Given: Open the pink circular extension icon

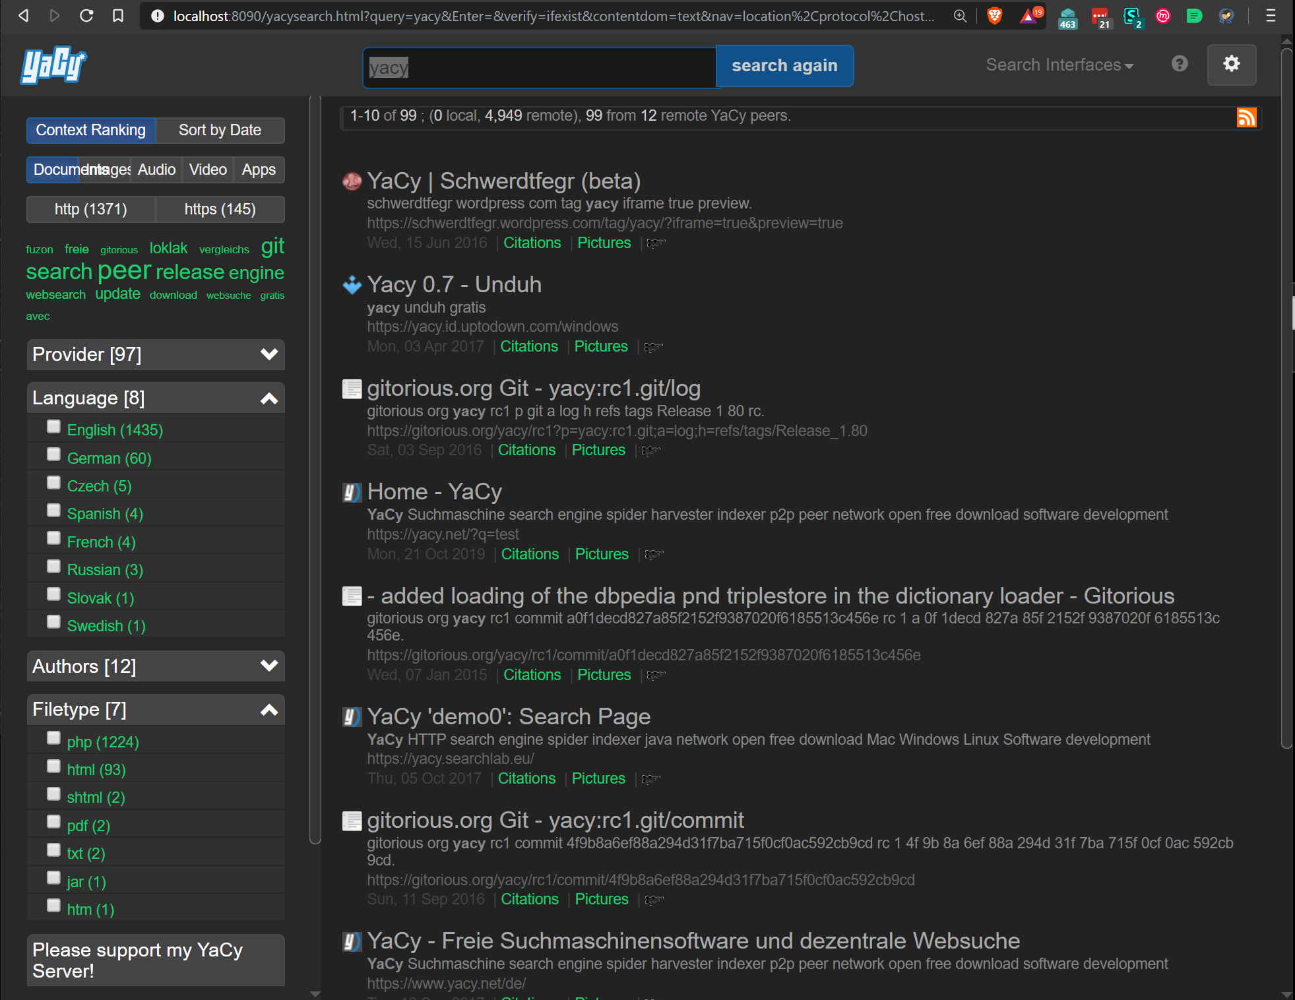Looking at the screenshot, I should 1162,16.
